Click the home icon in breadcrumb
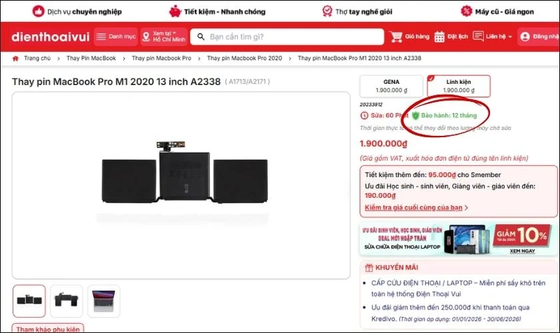The image size is (560, 333). [15, 59]
